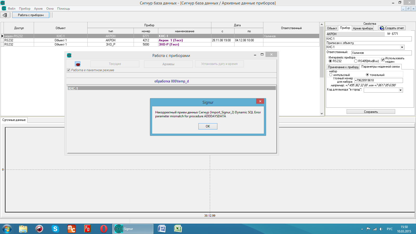This screenshot has height=234, width=416.
Task: Switch to the Архив прибора tab
Action: [363, 28]
